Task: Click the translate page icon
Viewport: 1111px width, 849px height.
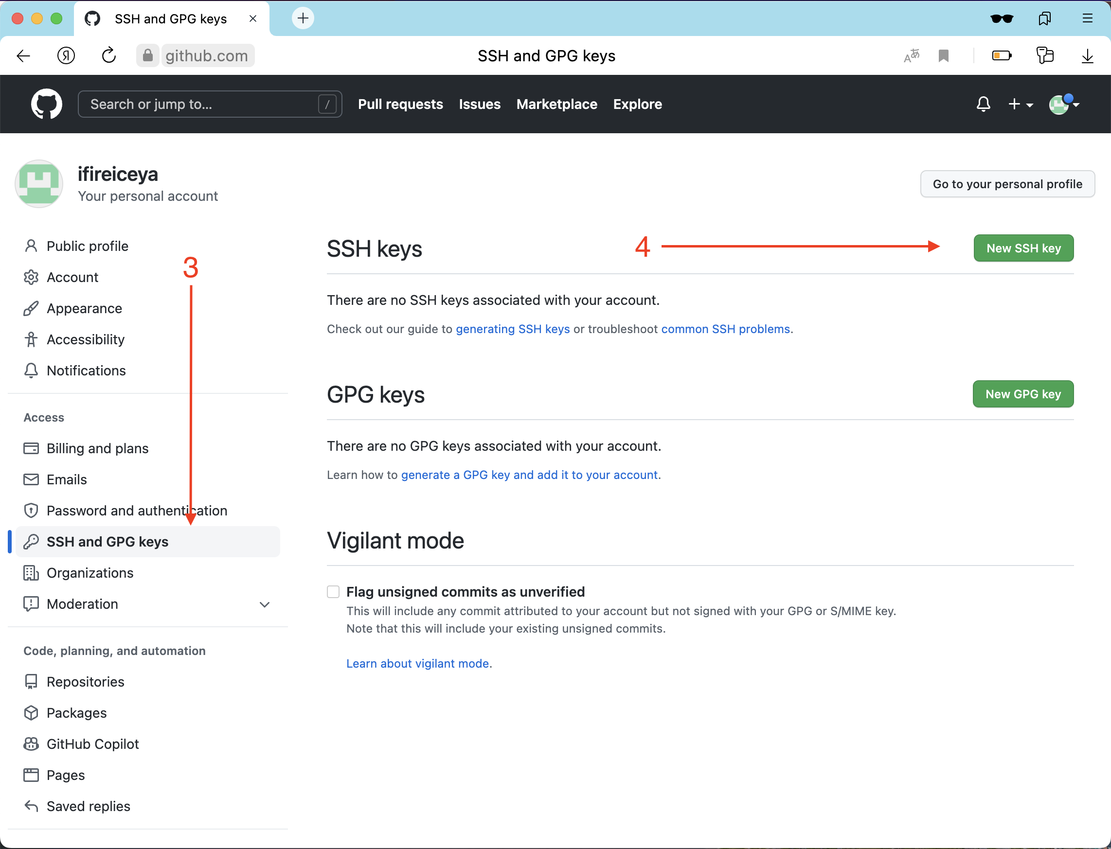Action: (912, 55)
